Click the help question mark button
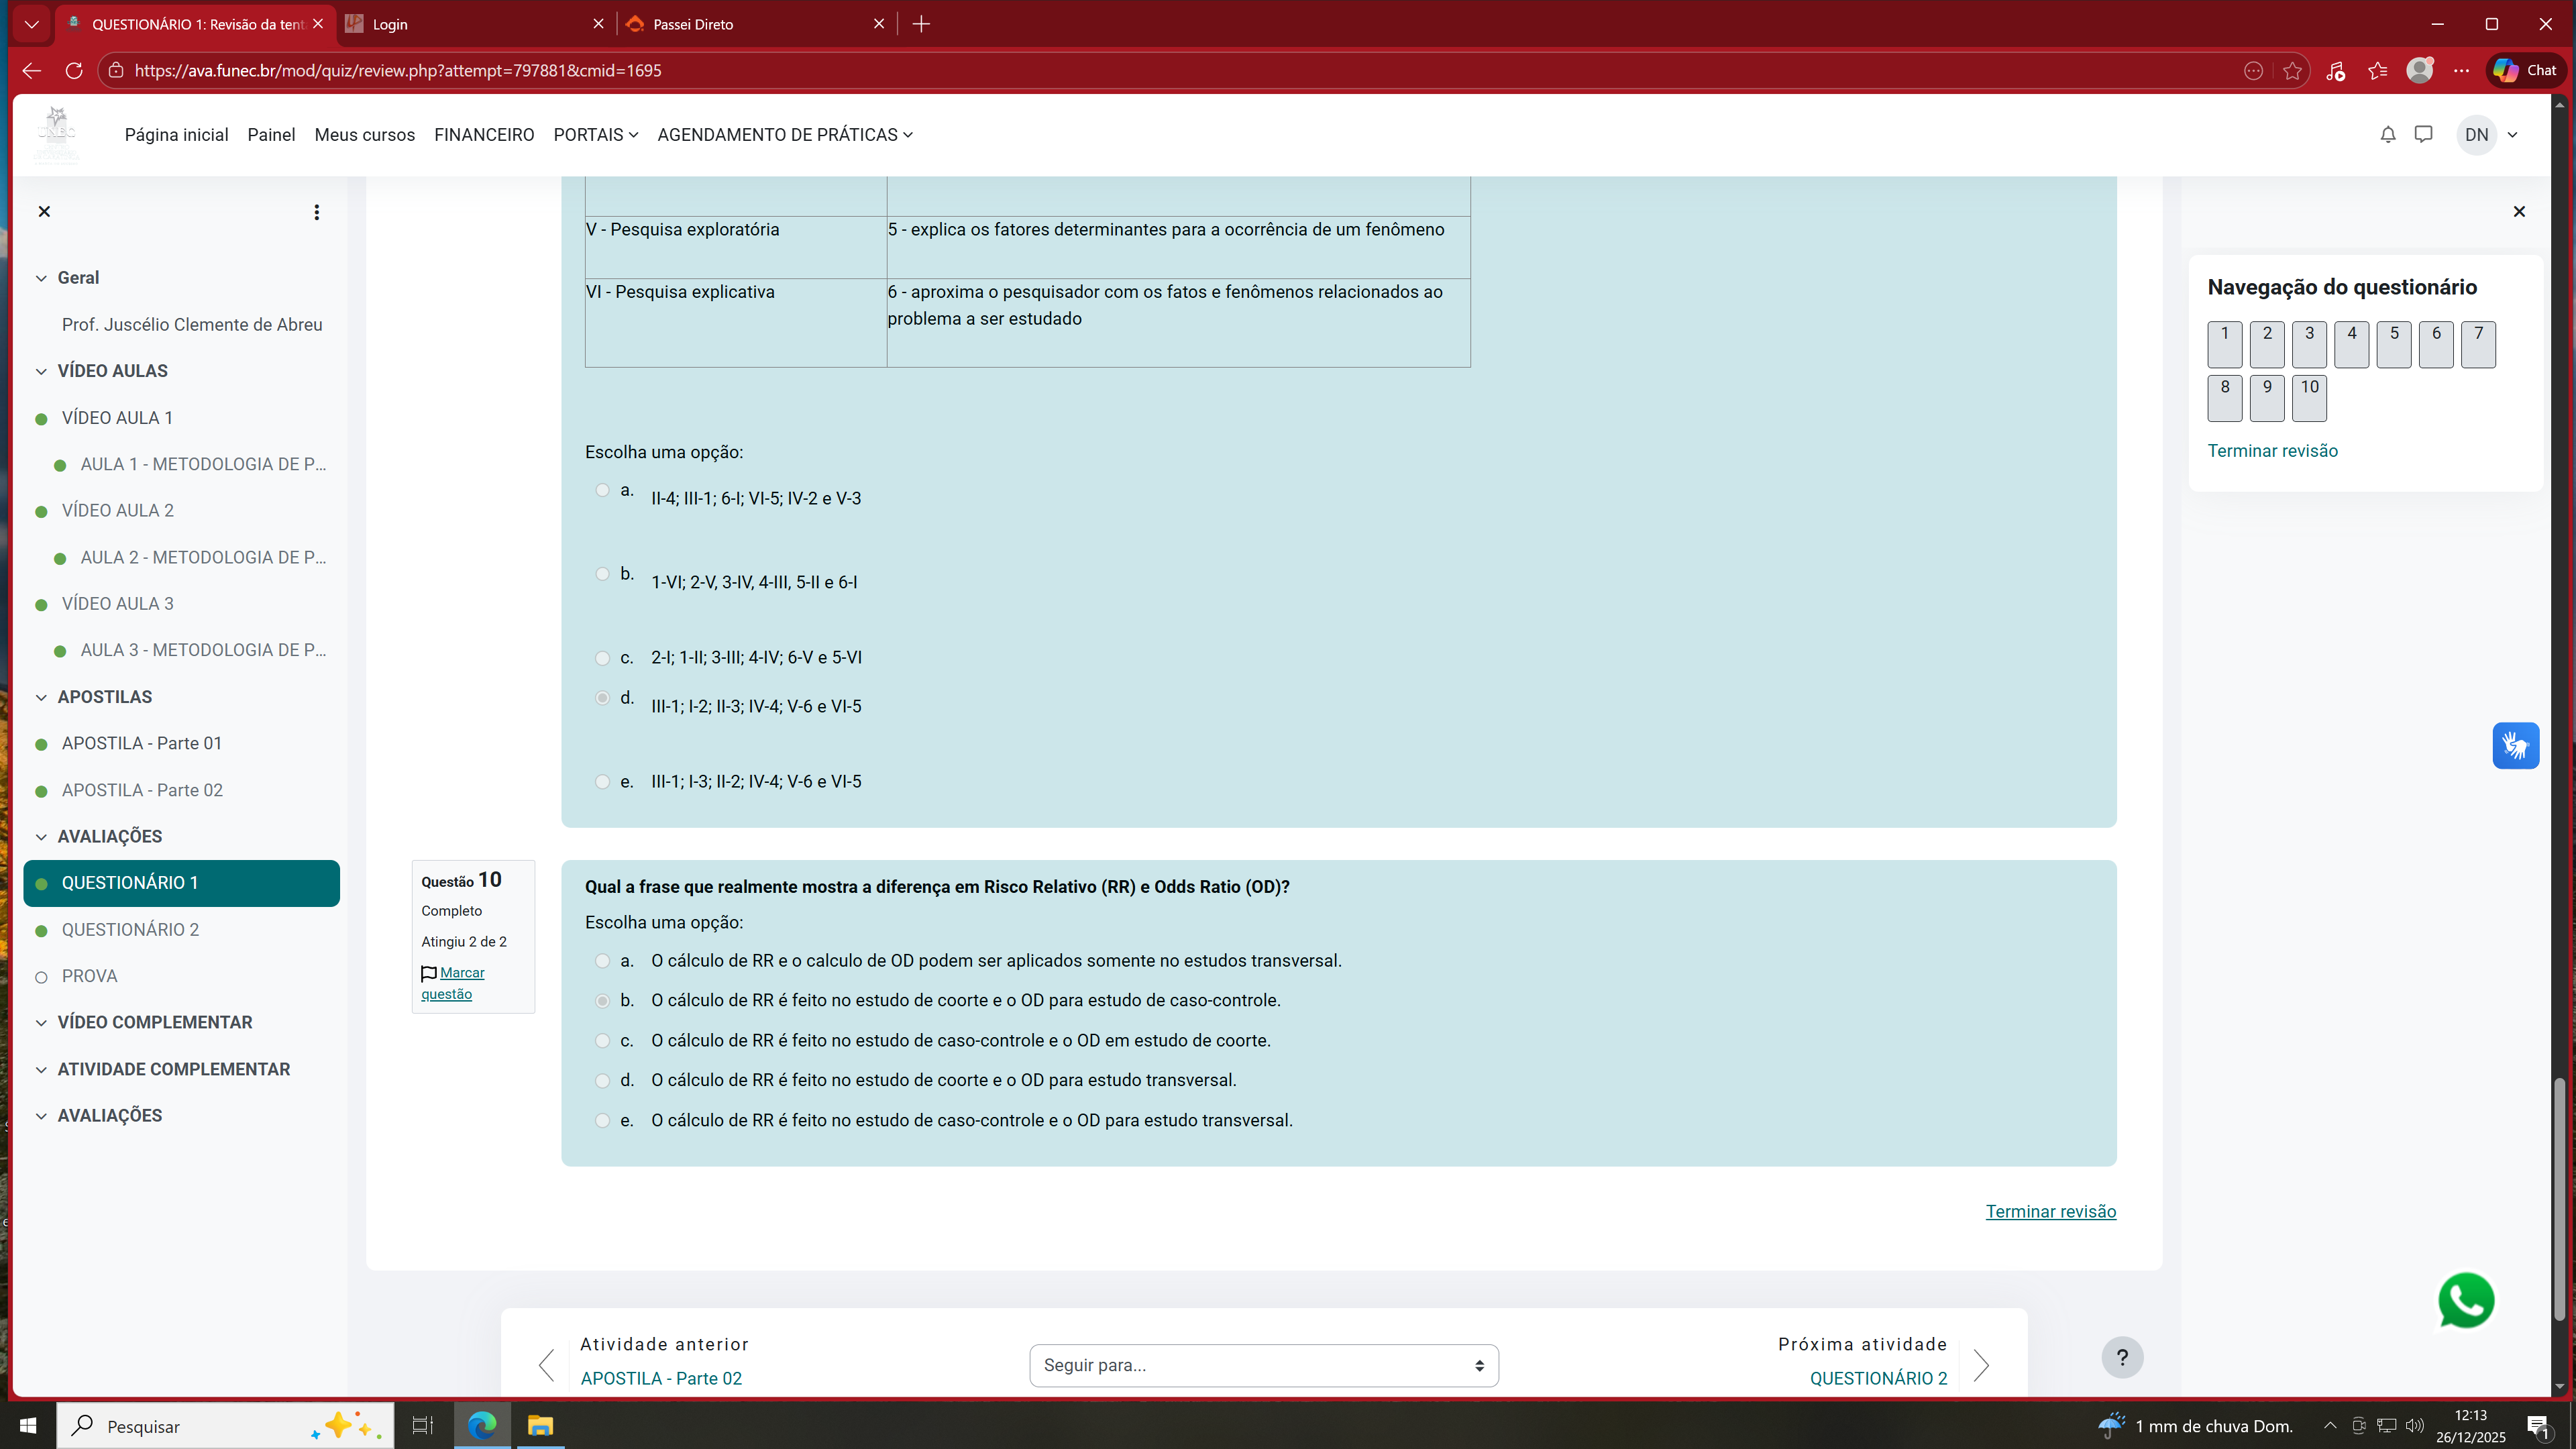 click(2122, 1357)
